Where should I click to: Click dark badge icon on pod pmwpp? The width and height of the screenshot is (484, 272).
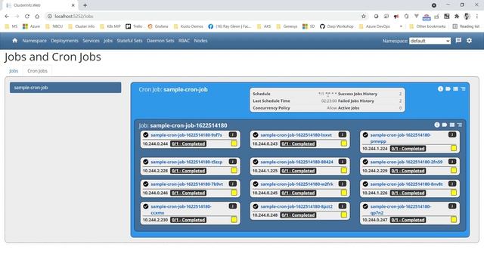pyautogui.click(x=452, y=134)
